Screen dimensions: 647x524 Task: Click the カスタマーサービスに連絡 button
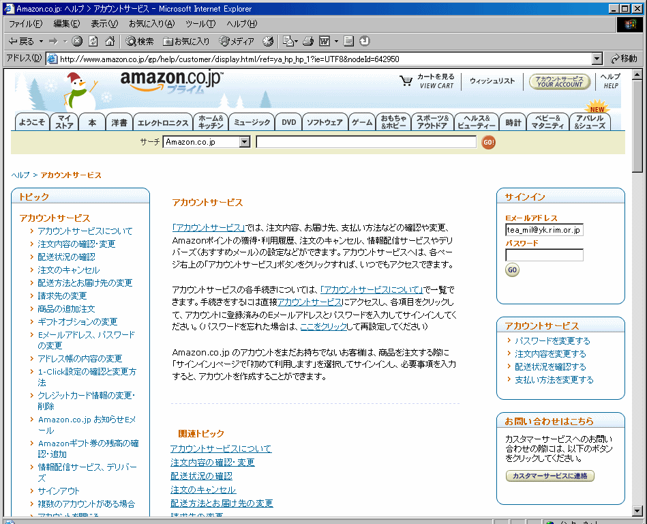tap(550, 476)
